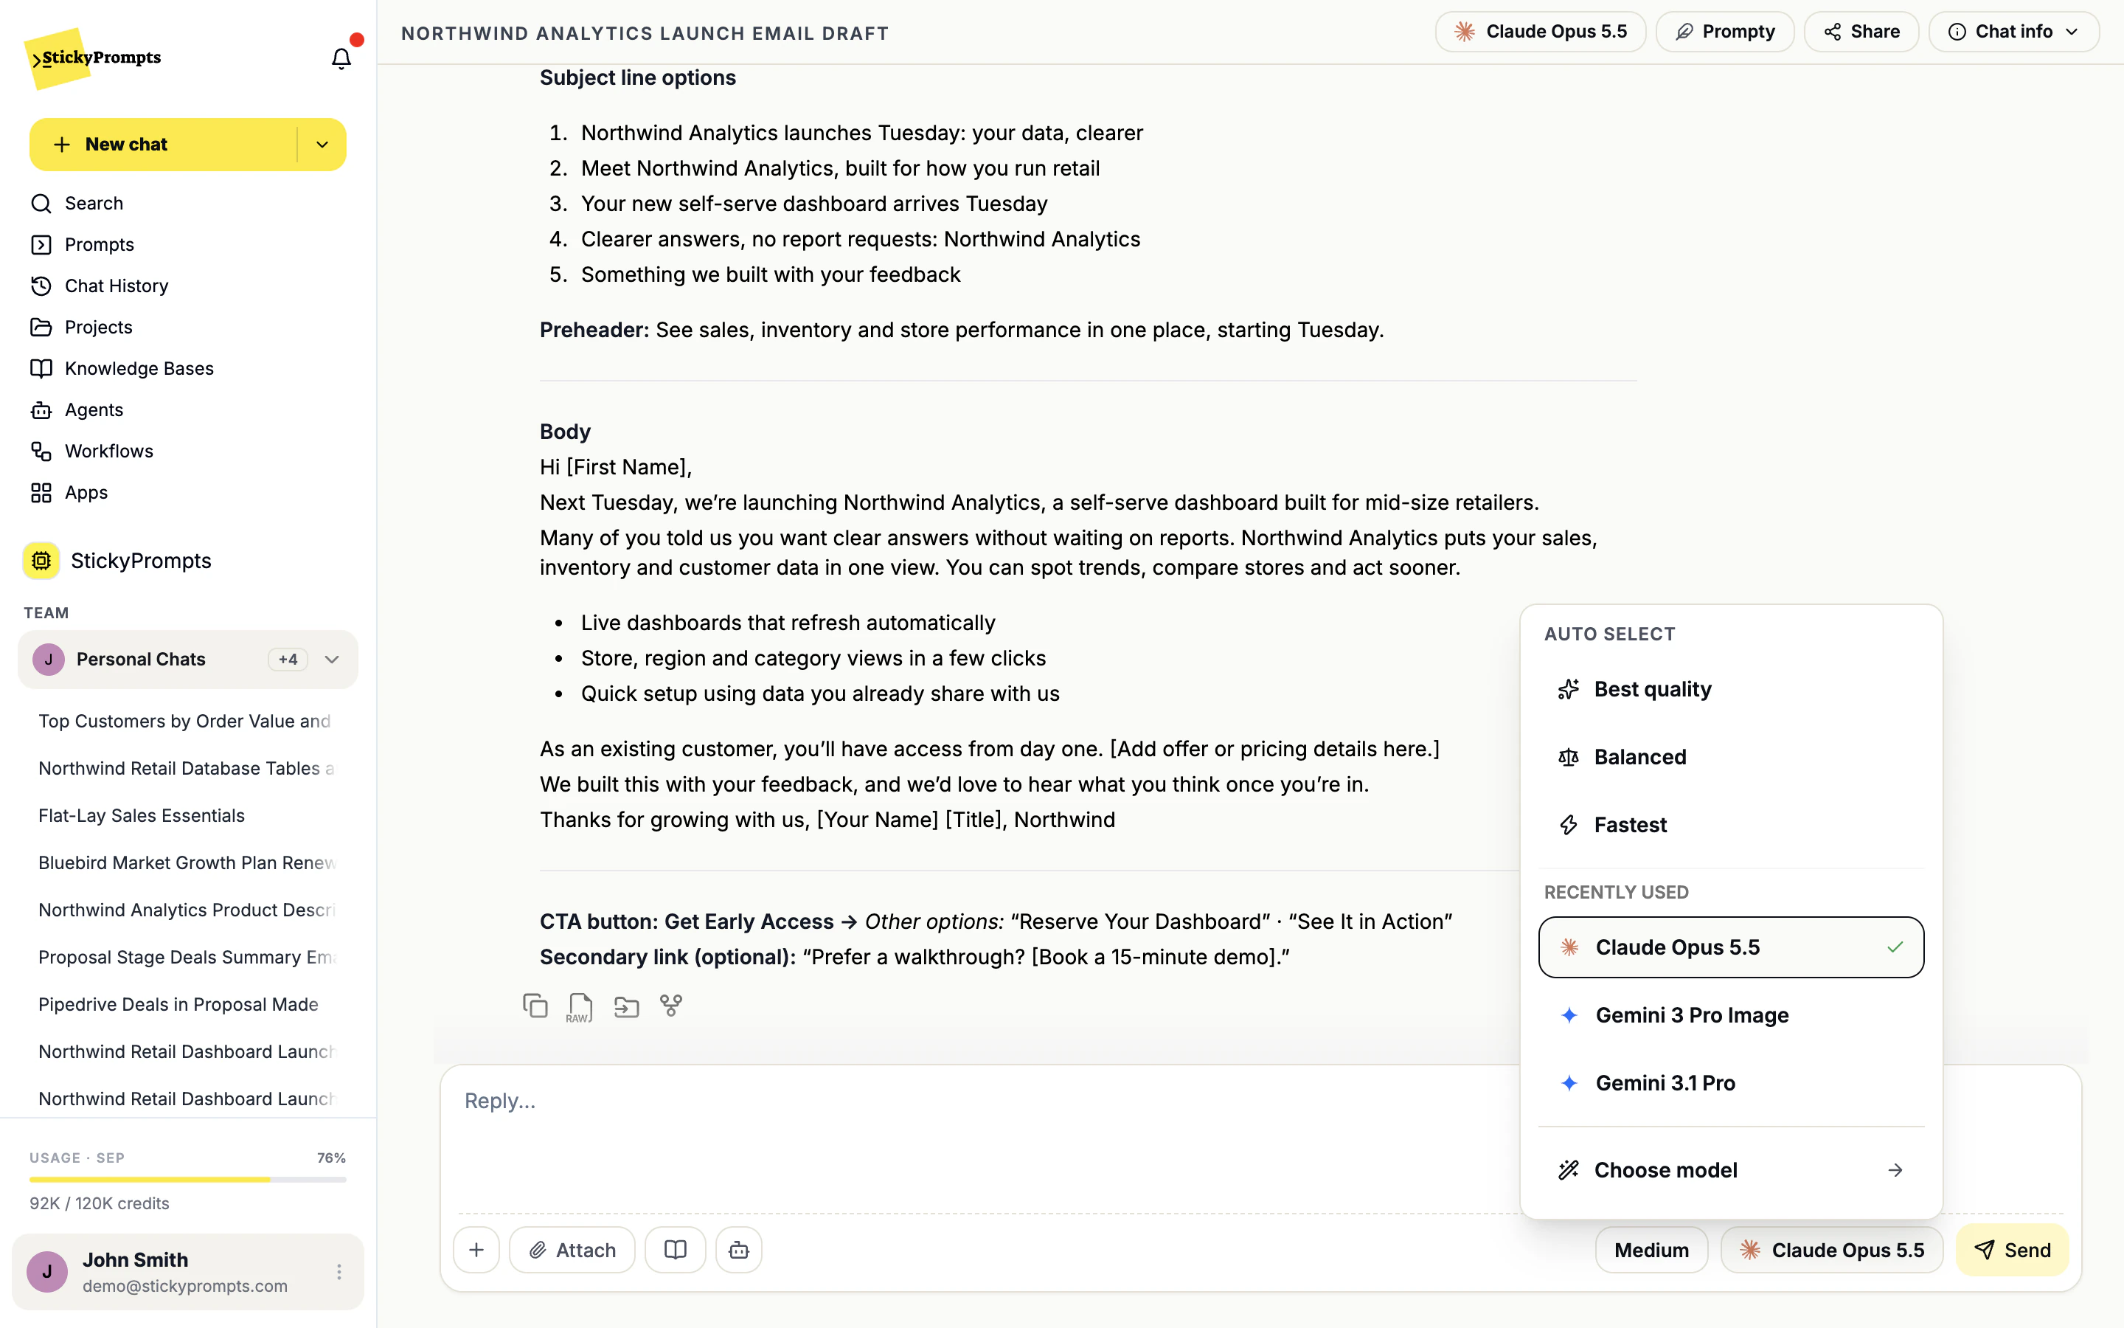
Task: Open knowledge base book icon in reply bar
Action: click(x=675, y=1250)
